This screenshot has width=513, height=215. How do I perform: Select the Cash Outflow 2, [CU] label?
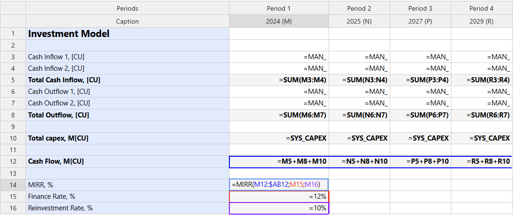coord(127,103)
